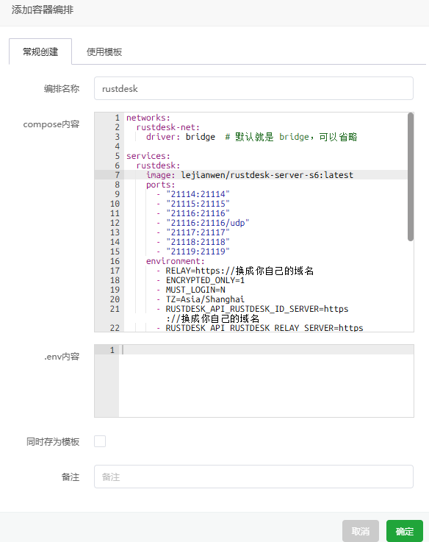Click the 'ports:' line

coord(161,185)
